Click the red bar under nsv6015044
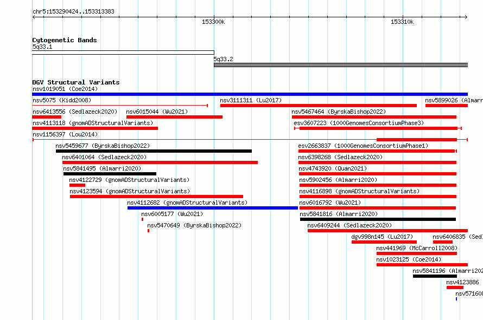 click(x=174, y=117)
